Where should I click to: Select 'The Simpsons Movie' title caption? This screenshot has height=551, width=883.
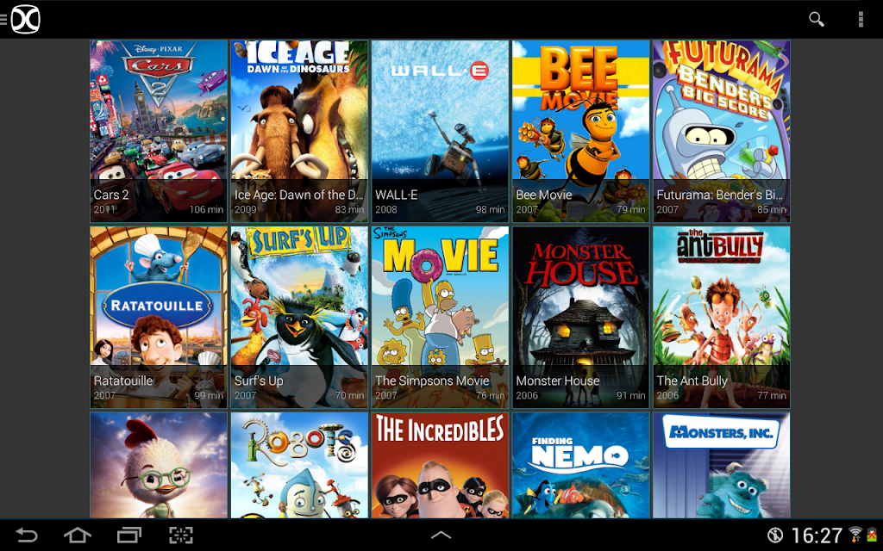pyautogui.click(x=433, y=381)
